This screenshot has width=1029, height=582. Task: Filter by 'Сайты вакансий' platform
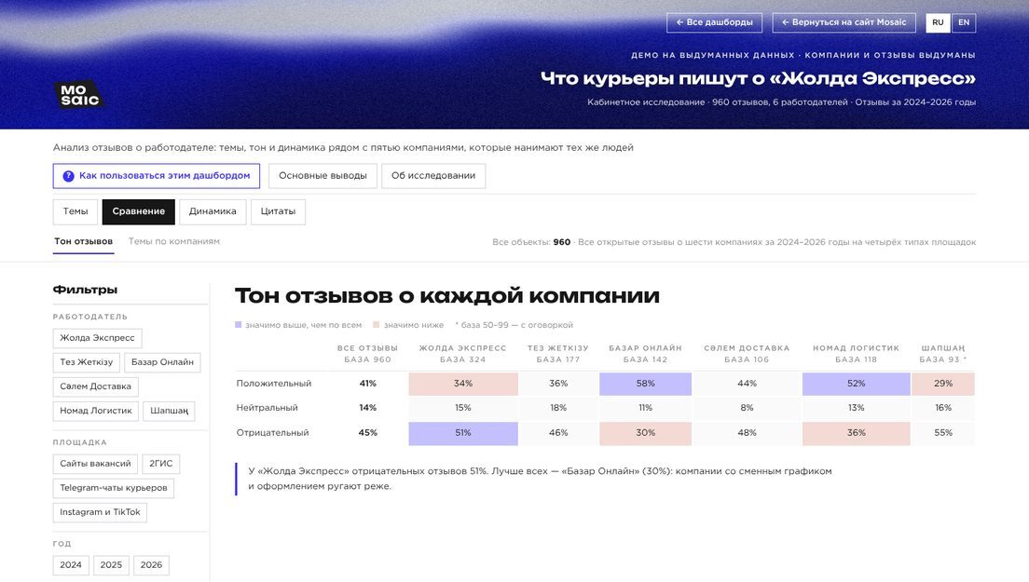(x=95, y=464)
